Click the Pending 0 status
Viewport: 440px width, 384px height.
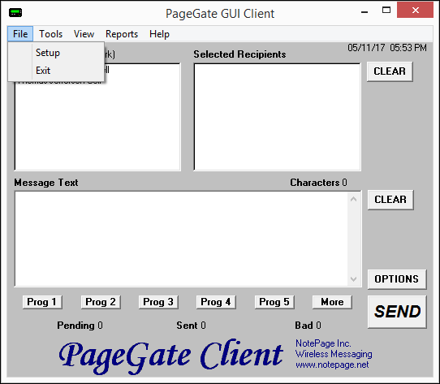pos(80,326)
